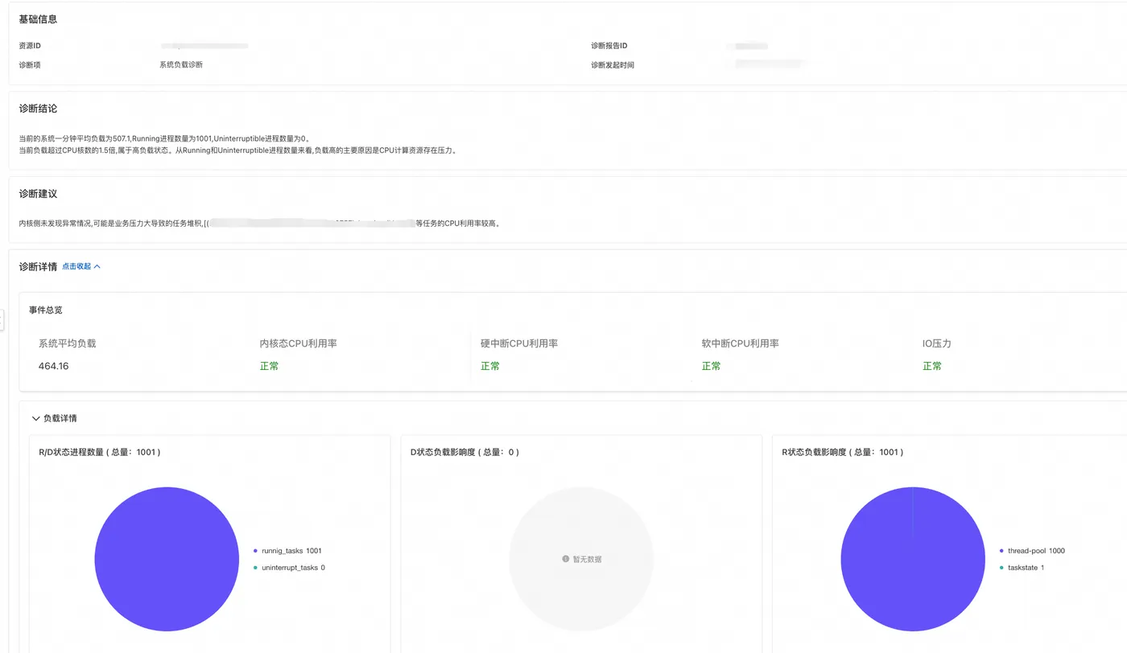Click the line reporting 一分钟平均负载为507.1
Image resolution: width=1127 pixels, height=653 pixels.
[165, 138]
